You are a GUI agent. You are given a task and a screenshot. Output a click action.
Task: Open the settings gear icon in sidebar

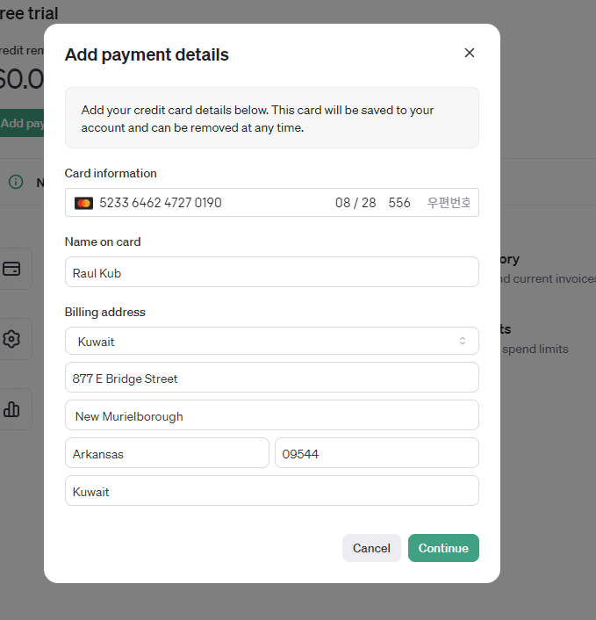click(11, 339)
